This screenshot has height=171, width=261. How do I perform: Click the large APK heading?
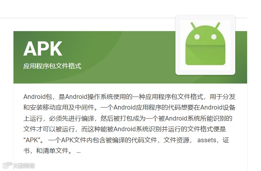pyautogui.click(x=43, y=49)
